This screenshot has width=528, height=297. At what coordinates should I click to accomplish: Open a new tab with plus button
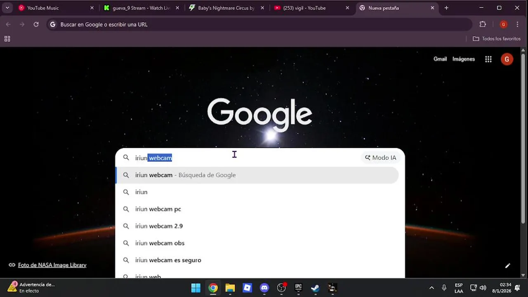[x=446, y=8]
